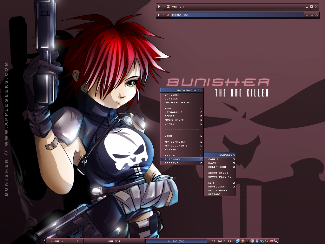The image size is (325, 244).
Task: Click the pin icon in ONI (C:) title bar
Action: (159, 7)
